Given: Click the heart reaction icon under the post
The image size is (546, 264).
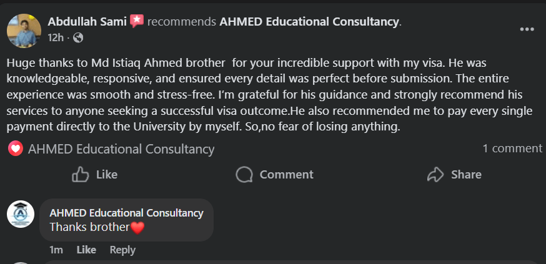Looking at the screenshot, I should 16,149.
